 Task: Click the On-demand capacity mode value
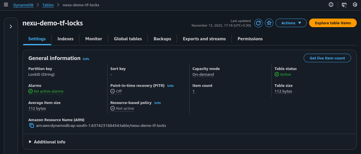click(203, 75)
